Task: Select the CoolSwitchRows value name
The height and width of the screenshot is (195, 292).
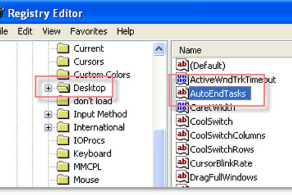Action: click(x=222, y=150)
